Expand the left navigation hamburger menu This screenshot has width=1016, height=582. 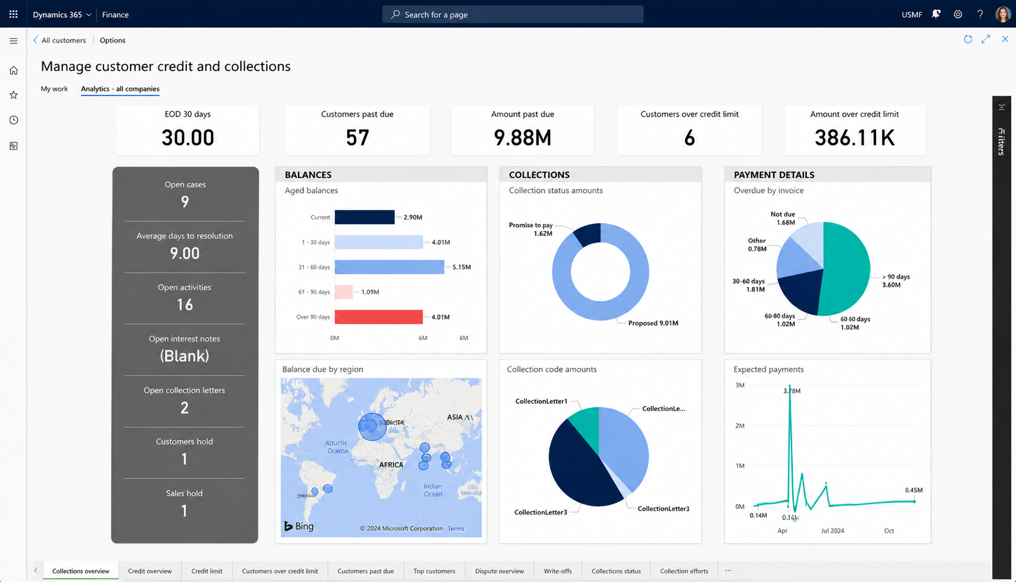(x=13, y=41)
